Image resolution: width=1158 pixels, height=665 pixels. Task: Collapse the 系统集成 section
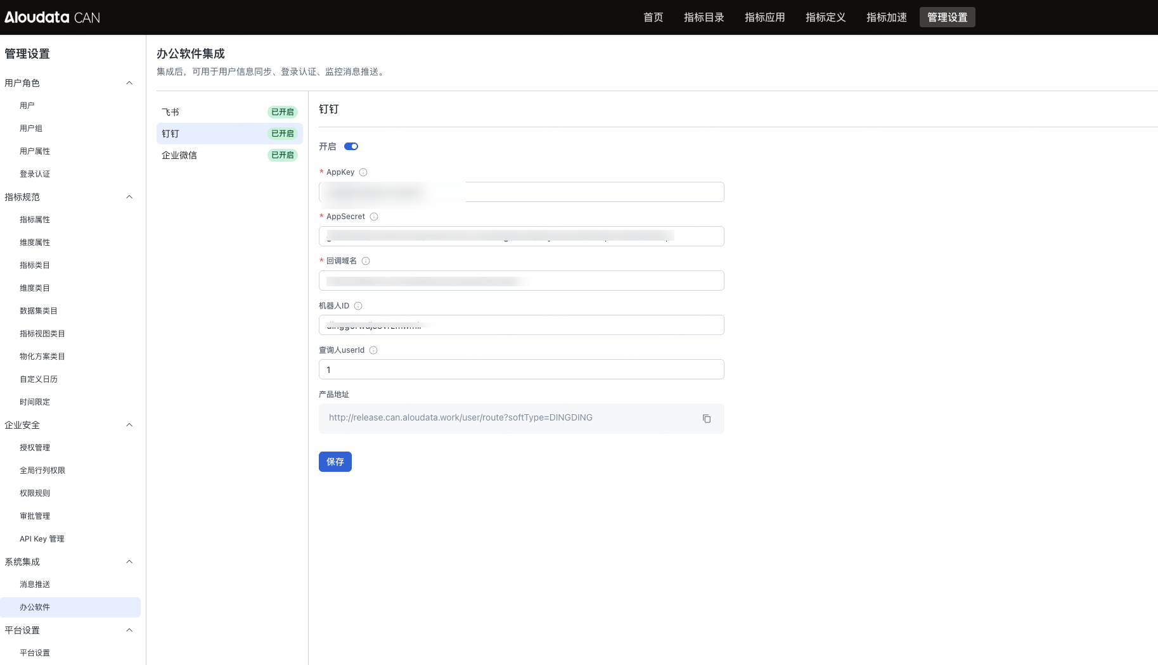[129, 562]
